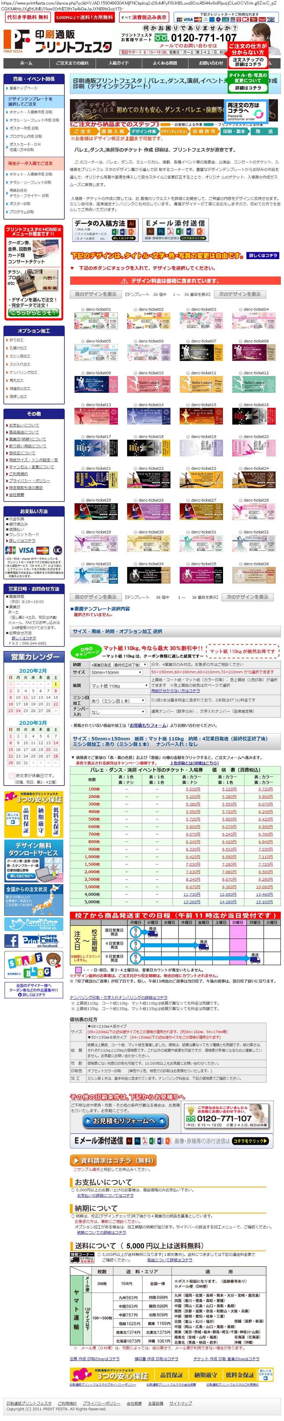Go to ホーム in the navigation bar
This screenshot has width=284, height=1421.
[x=26, y=63]
